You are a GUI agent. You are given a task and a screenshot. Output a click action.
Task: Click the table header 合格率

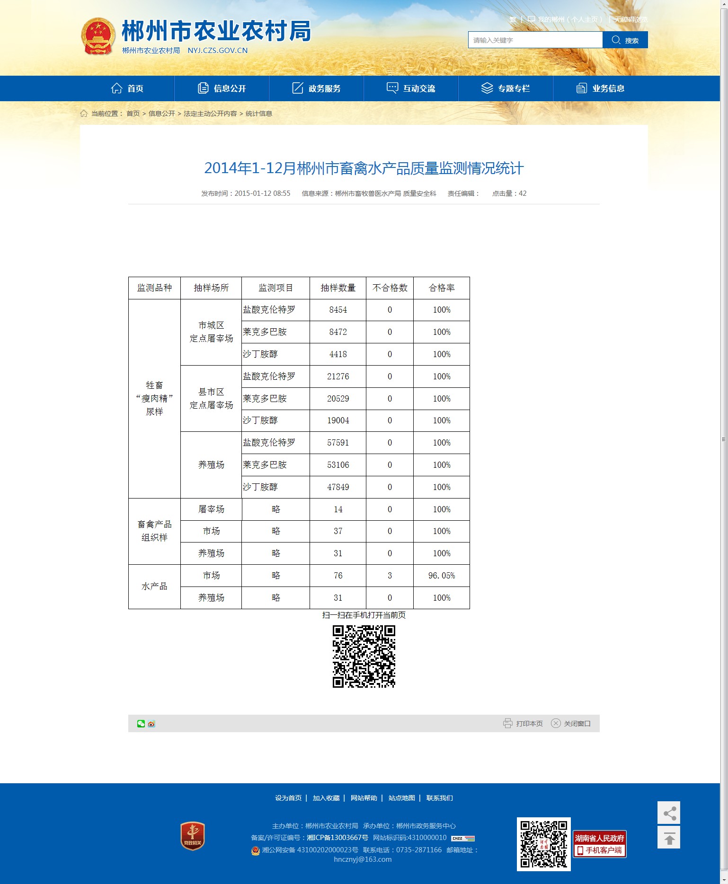point(442,288)
